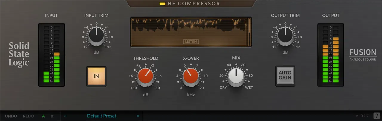Click the help question mark icon
The image size is (382, 121).
coord(377,116)
